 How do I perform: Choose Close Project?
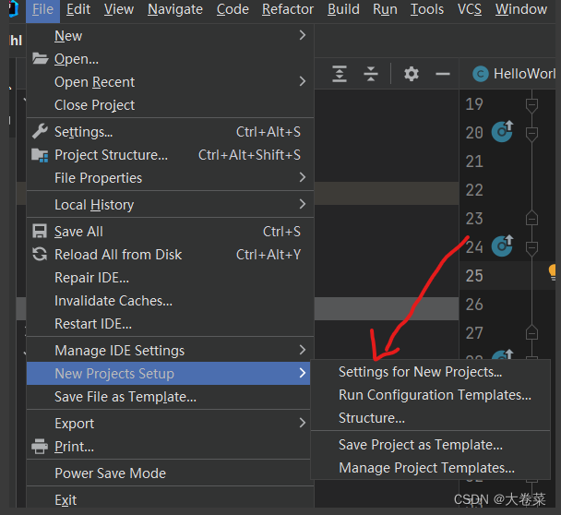170,105
